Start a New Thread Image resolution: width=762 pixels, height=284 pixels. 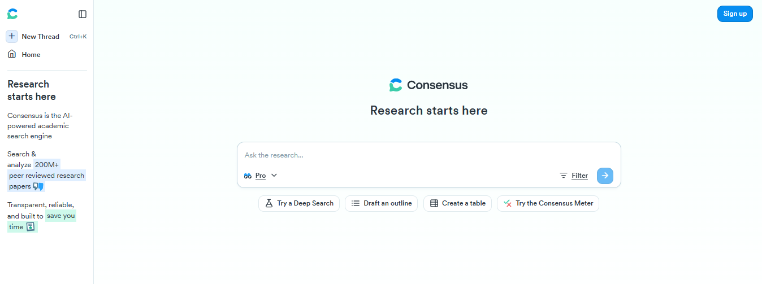click(46, 36)
